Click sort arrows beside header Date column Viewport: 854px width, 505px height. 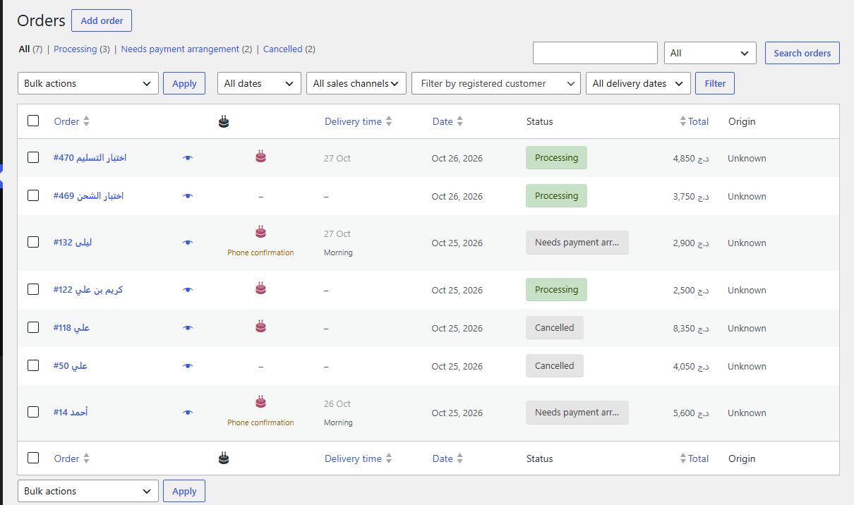click(459, 121)
